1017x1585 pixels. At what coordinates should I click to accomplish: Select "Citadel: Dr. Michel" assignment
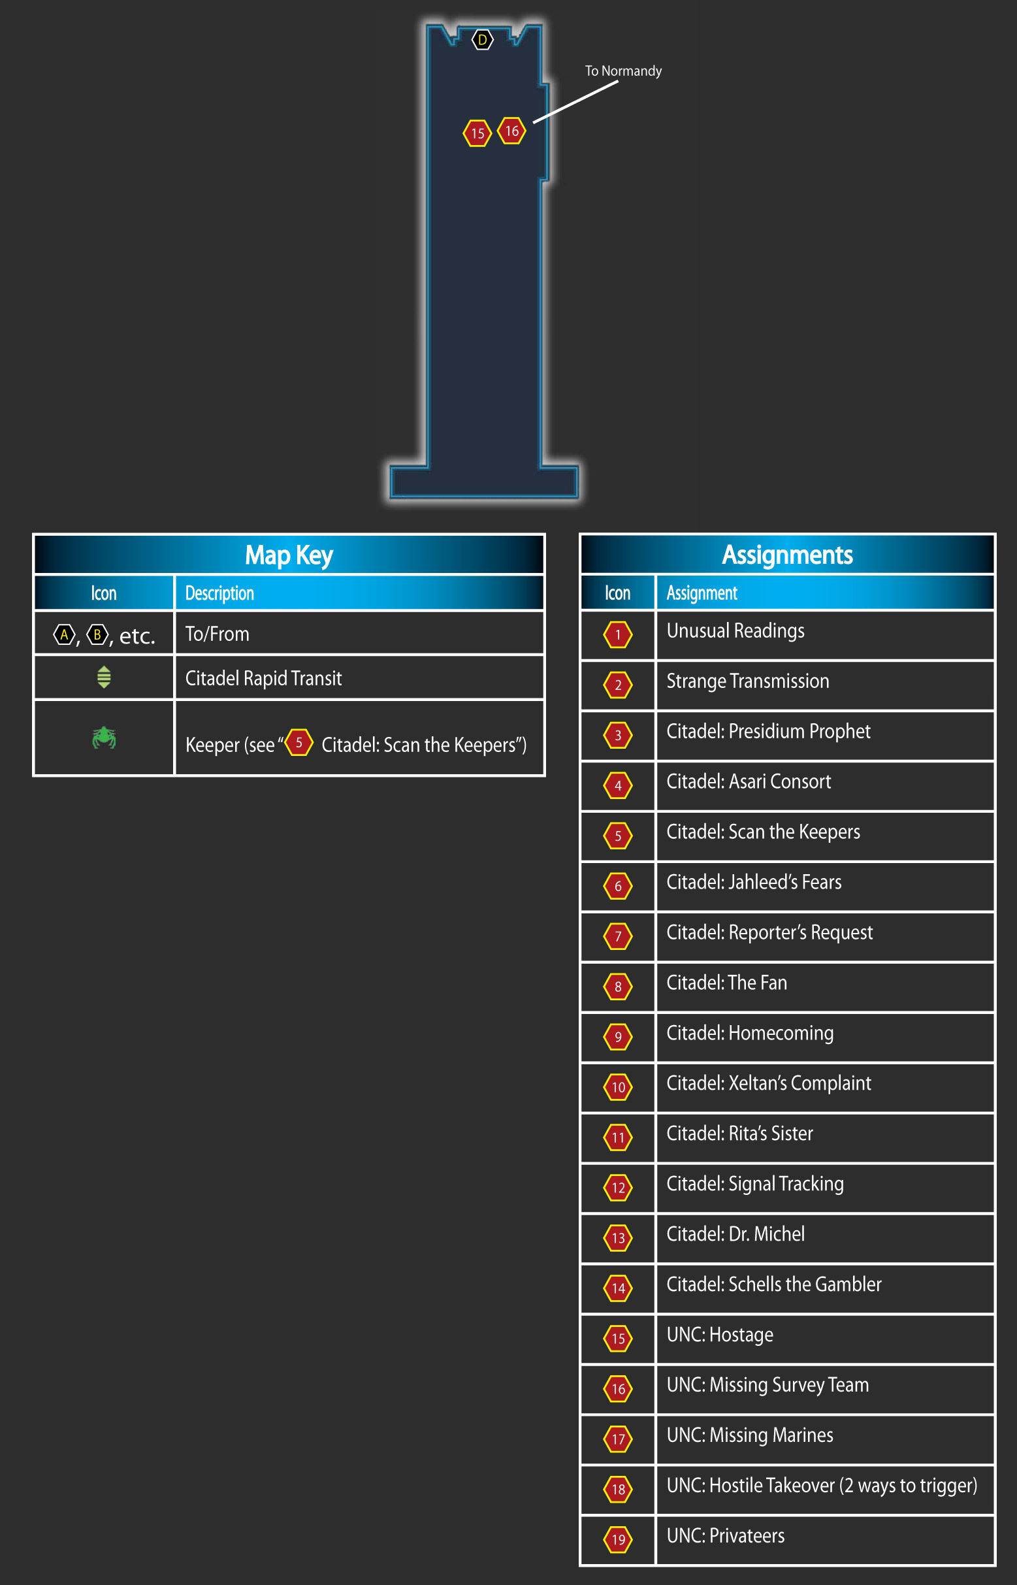click(x=735, y=1234)
